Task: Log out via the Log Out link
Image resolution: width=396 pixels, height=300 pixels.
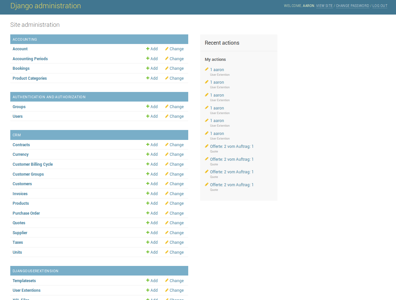Action: tap(380, 6)
